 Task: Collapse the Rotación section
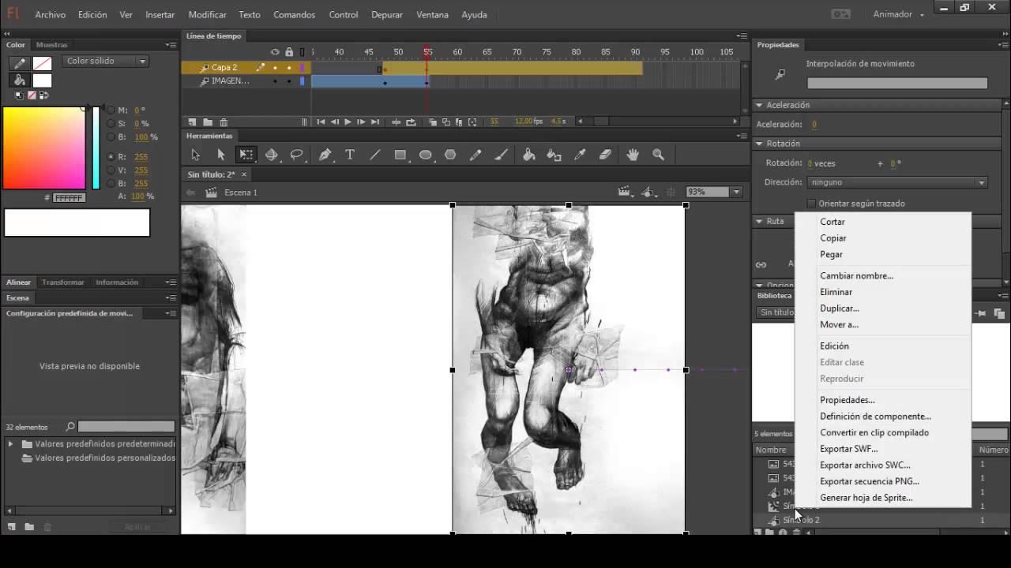[759, 144]
